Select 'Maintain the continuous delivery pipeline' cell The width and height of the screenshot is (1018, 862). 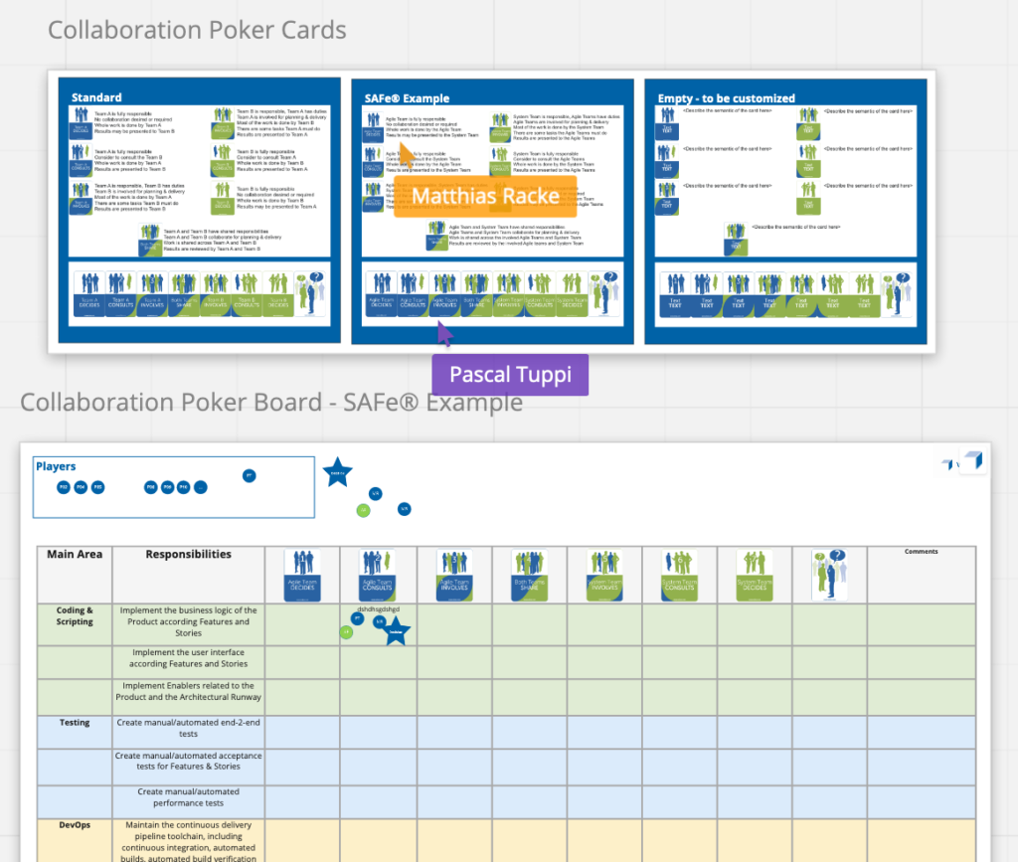point(188,840)
